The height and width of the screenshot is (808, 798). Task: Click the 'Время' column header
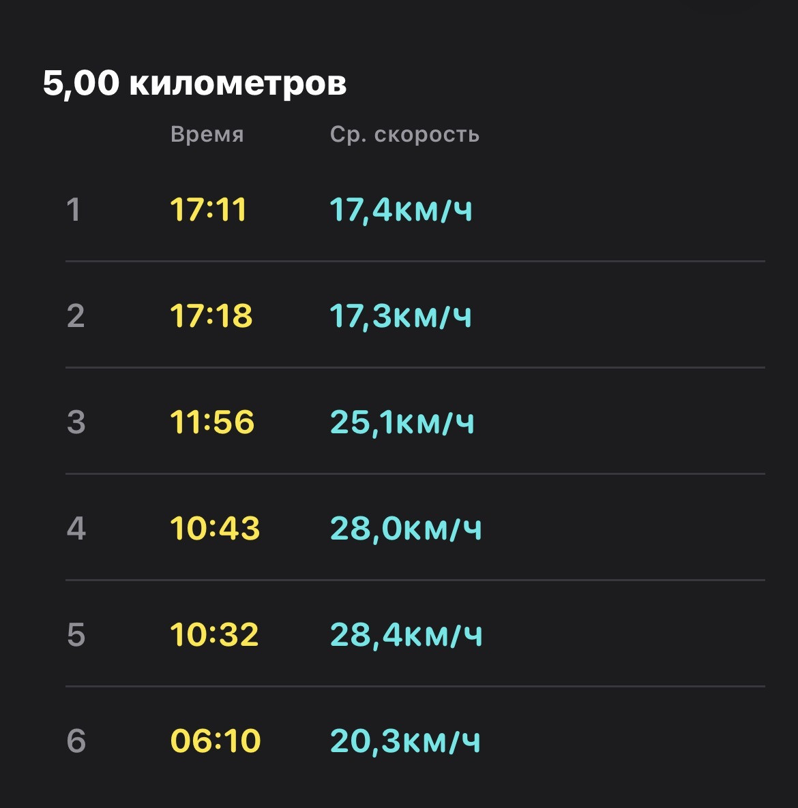[207, 134]
